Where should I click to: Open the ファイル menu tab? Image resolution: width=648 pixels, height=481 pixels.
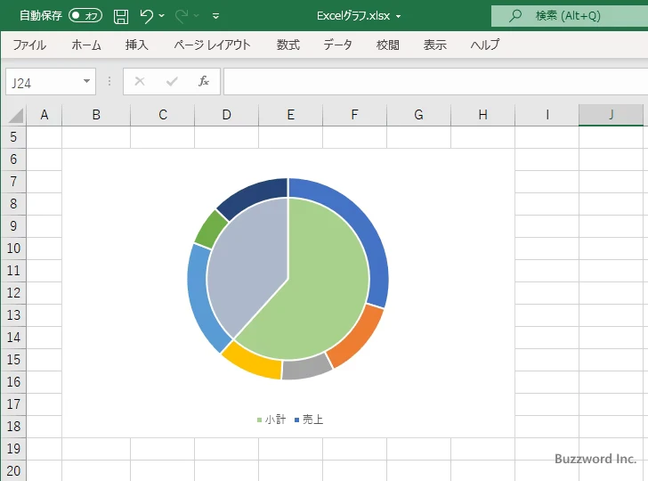[x=29, y=45]
